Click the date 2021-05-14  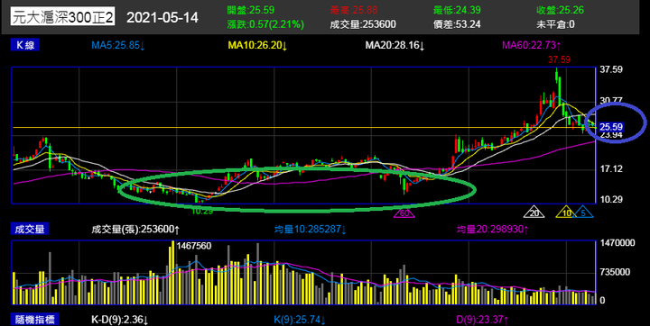[x=162, y=17]
